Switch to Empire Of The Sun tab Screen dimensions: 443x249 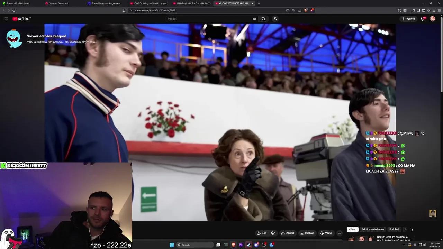[191, 3]
